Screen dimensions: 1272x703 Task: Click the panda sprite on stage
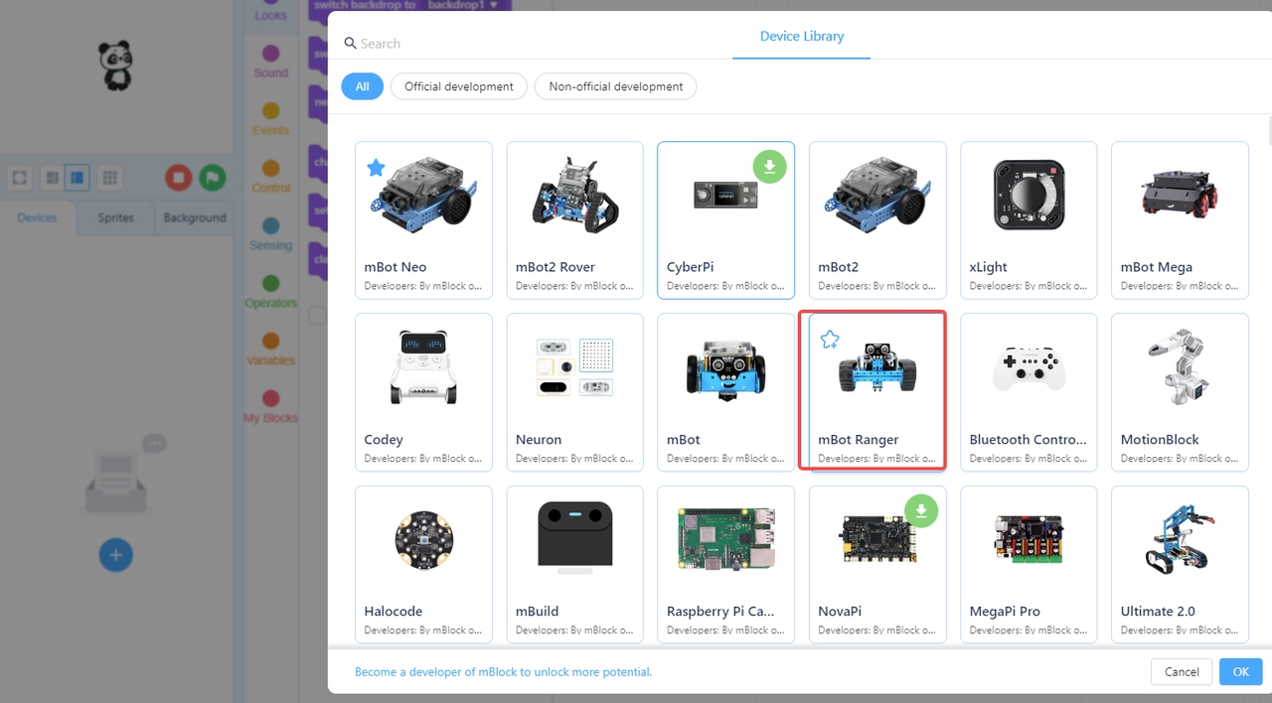click(116, 67)
